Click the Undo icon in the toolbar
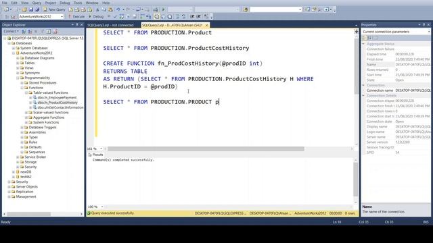Screen dimensions: 433x243 point(118,9)
